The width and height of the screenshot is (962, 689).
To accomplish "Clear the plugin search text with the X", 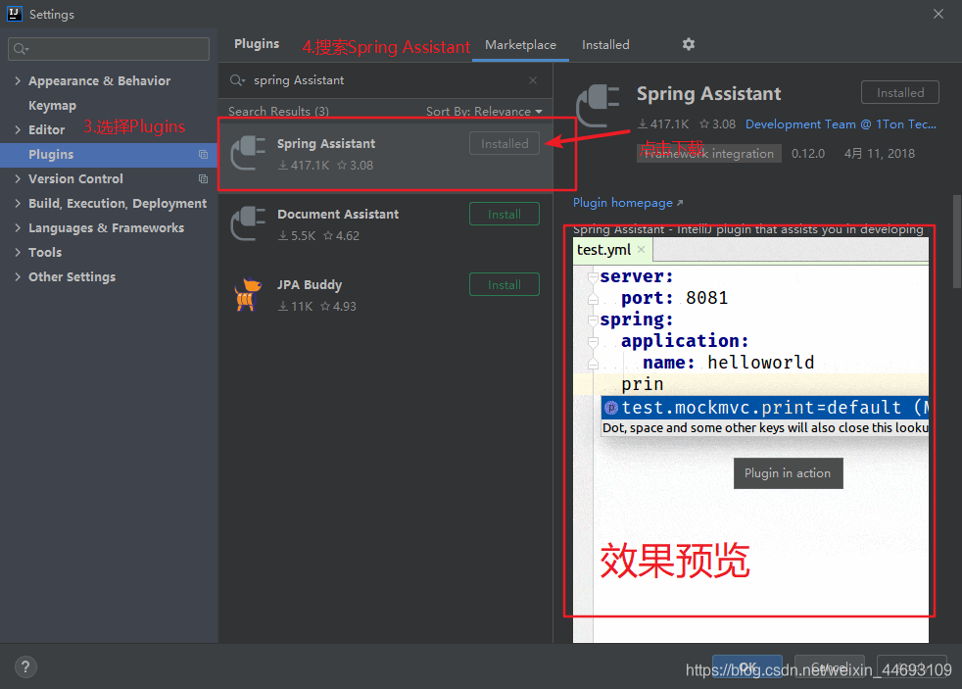I will (x=533, y=80).
